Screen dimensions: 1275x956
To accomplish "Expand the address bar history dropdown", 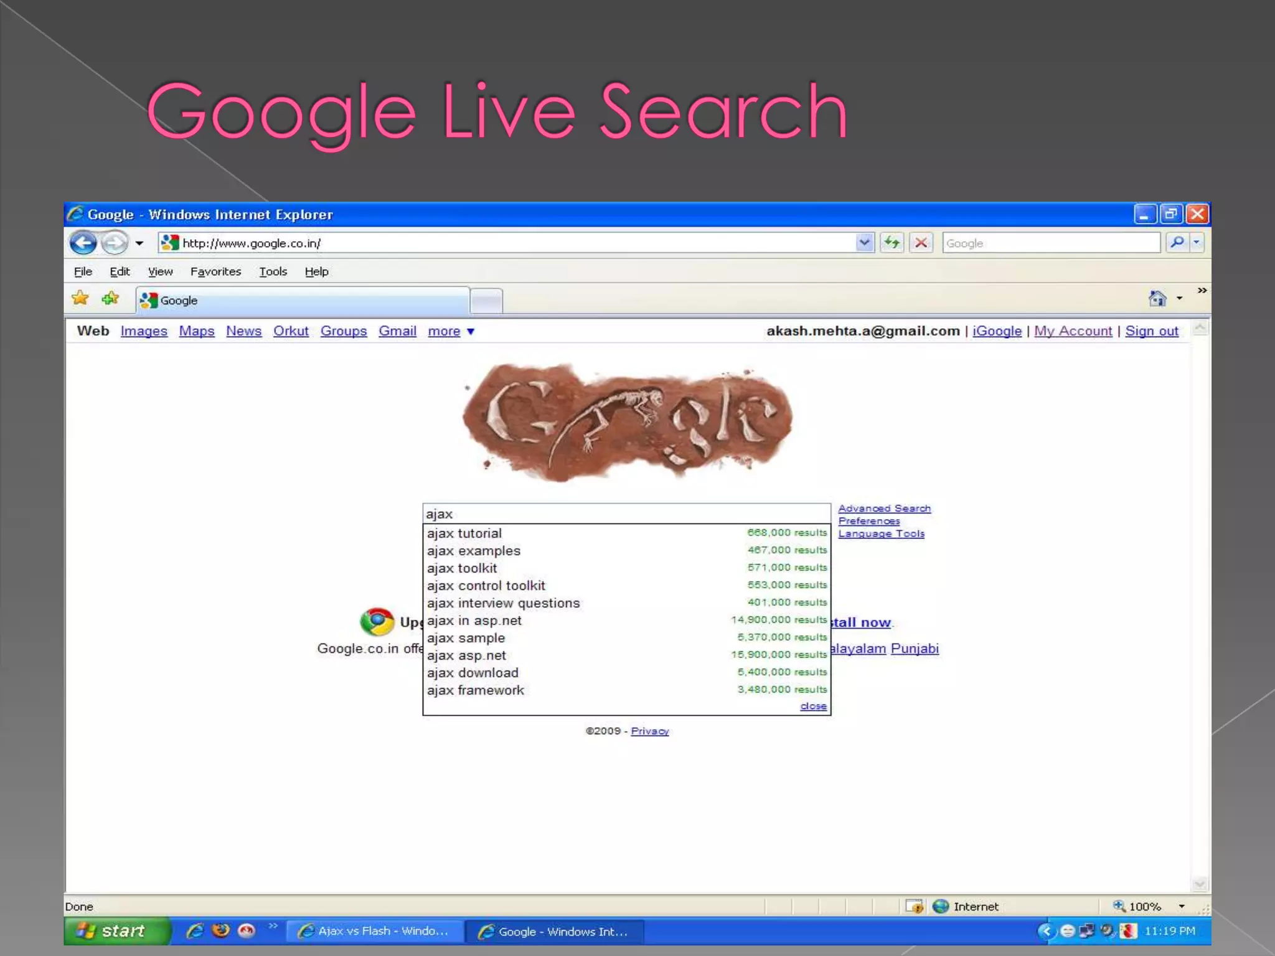I will [x=864, y=243].
